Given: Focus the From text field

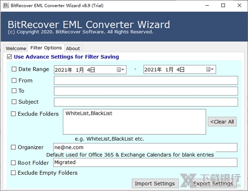Looking at the screenshot, I should pos(146,80).
